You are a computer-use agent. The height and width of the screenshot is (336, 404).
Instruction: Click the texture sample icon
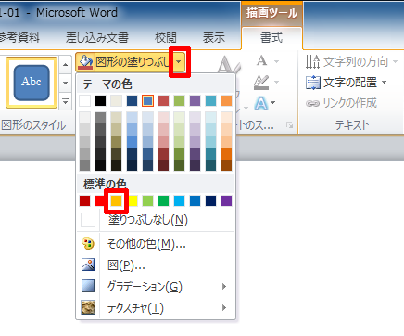[x=88, y=307]
